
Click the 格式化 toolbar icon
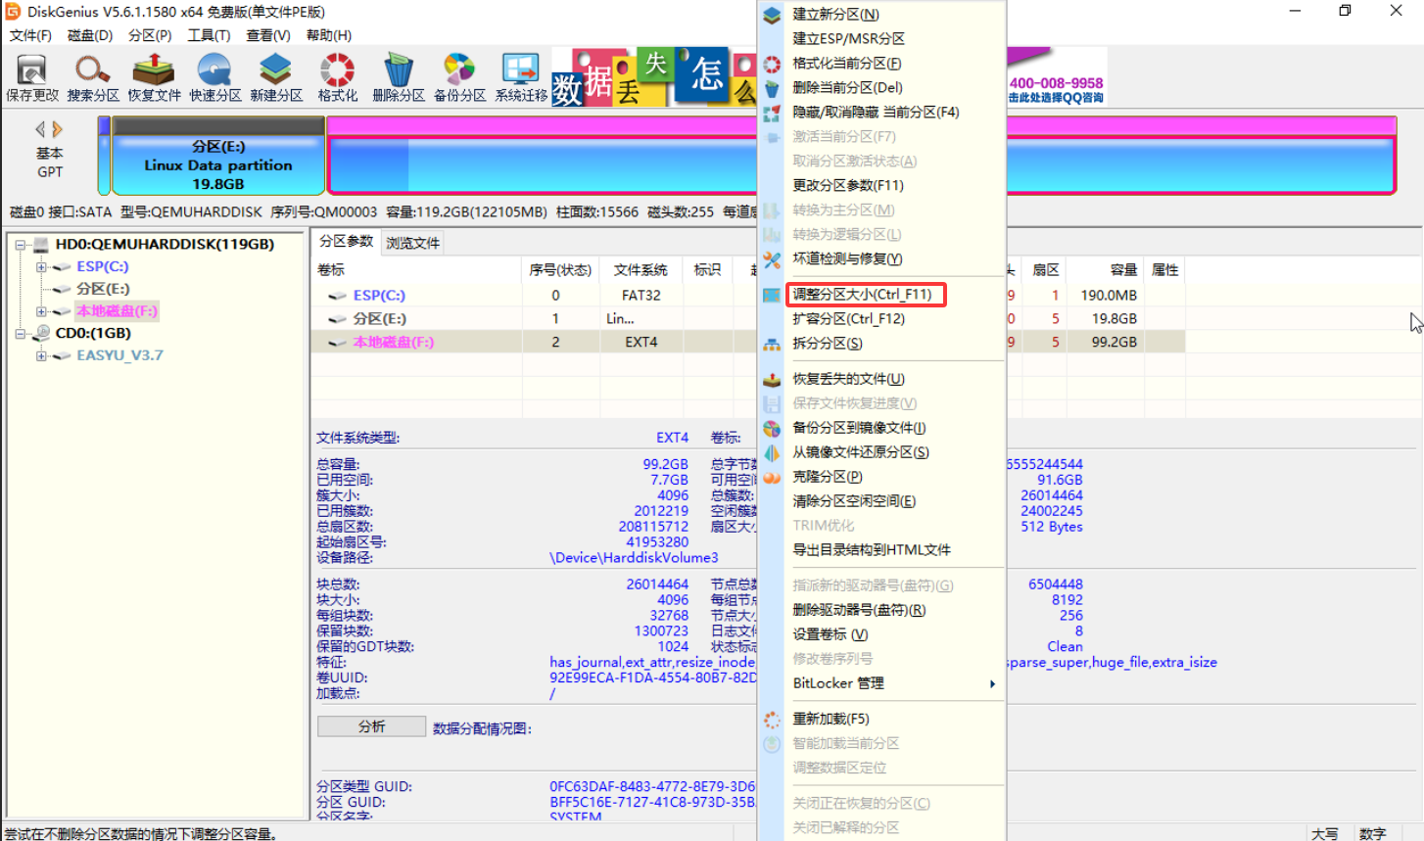(337, 77)
